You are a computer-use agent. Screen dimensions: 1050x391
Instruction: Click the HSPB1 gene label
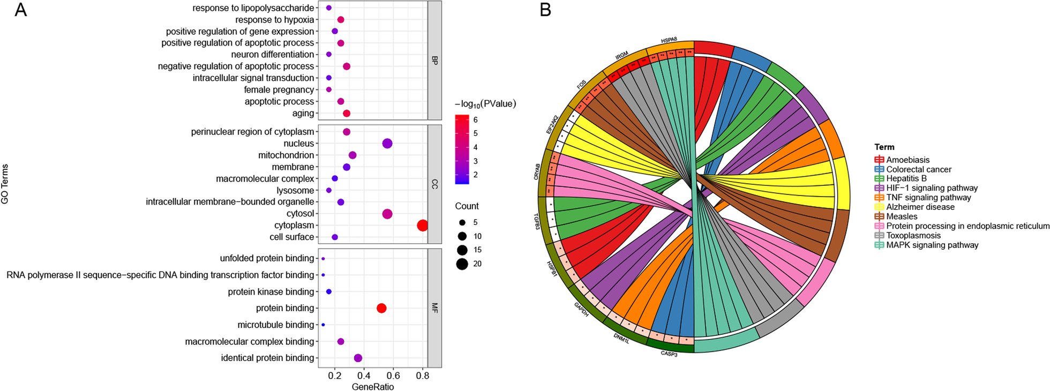(x=552, y=269)
